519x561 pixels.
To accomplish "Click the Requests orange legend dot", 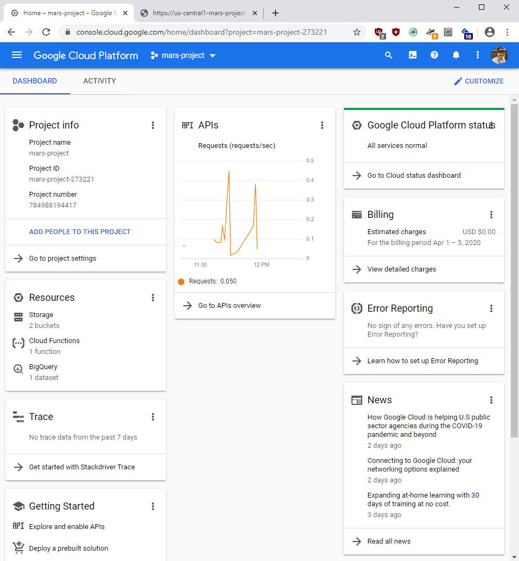I will pos(181,281).
